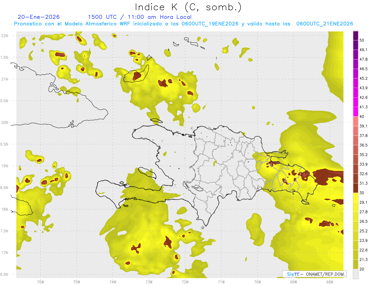This screenshot has width=370, height=286.
Task: Click the colorbar value '46.5'
Action: click(364, 69)
